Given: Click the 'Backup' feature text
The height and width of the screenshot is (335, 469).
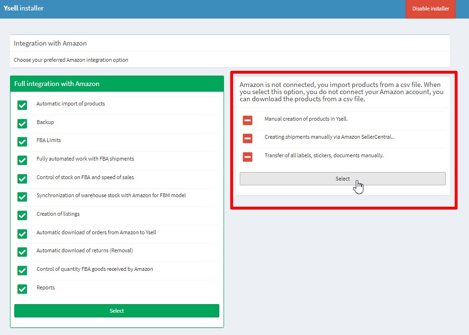Looking at the screenshot, I should (45, 122).
